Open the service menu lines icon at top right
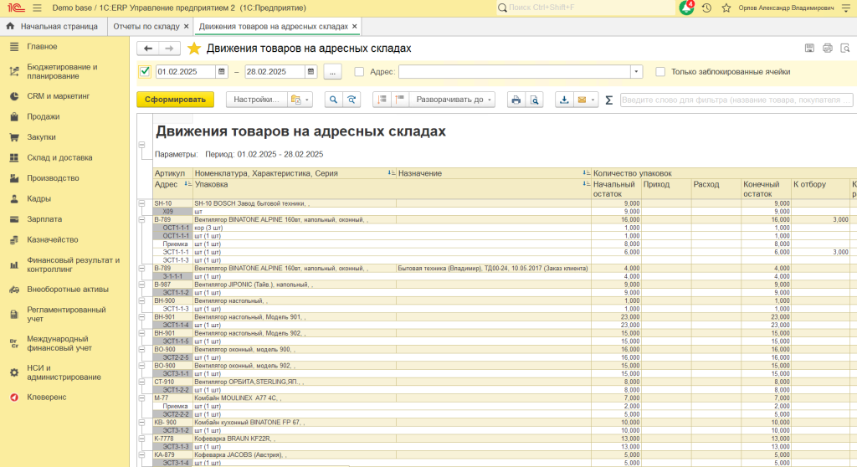The height and width of the screenshot is (467, 857). pos(846,8)
